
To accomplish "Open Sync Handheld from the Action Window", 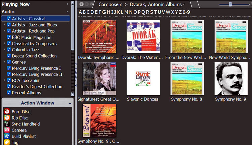I will pos(7,124).
